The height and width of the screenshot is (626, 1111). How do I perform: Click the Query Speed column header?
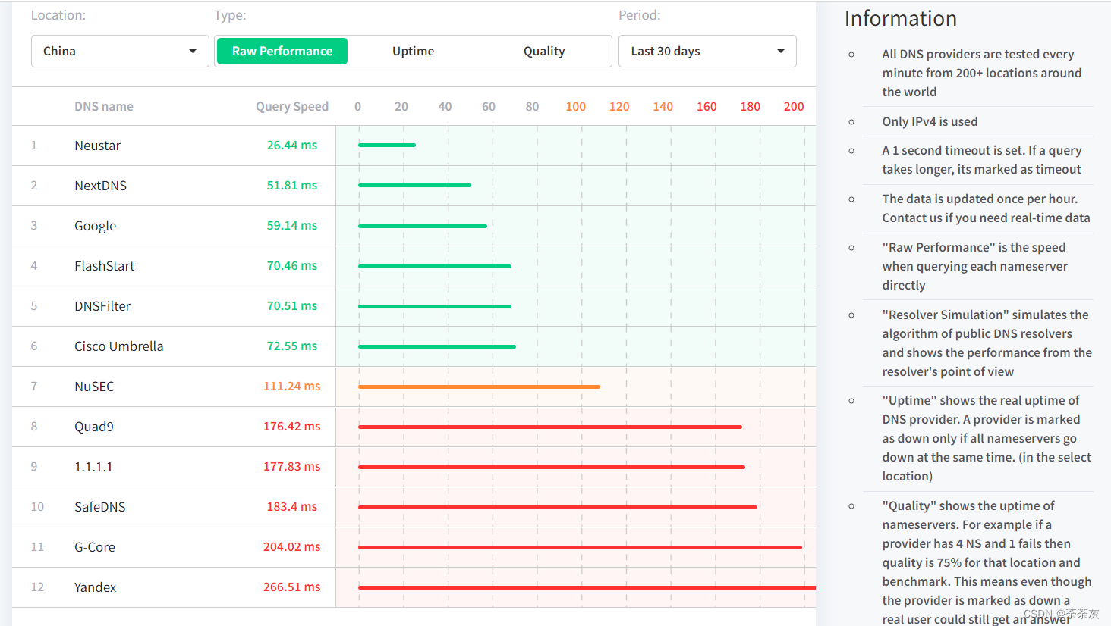pos(292,106)
